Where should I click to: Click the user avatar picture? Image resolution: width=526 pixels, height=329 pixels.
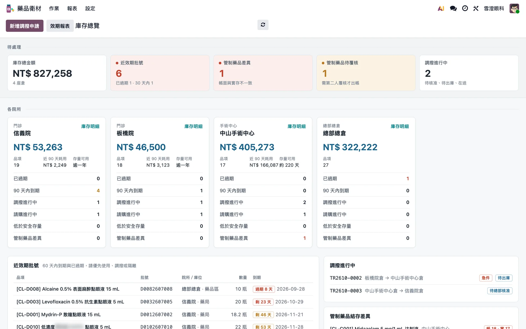(x=514, y=9)
